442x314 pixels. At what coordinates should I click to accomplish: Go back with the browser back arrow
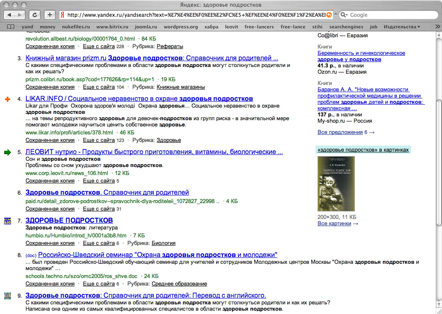[9, 15]
